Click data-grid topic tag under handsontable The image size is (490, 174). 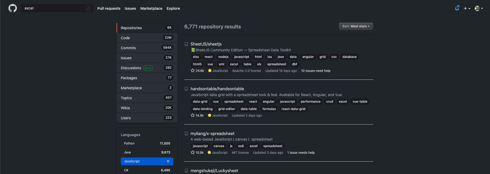(200, 101)
